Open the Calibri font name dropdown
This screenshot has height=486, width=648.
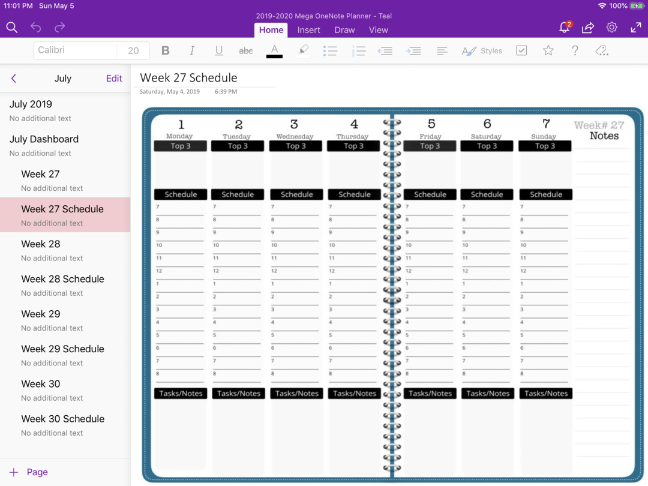(75, 50)
